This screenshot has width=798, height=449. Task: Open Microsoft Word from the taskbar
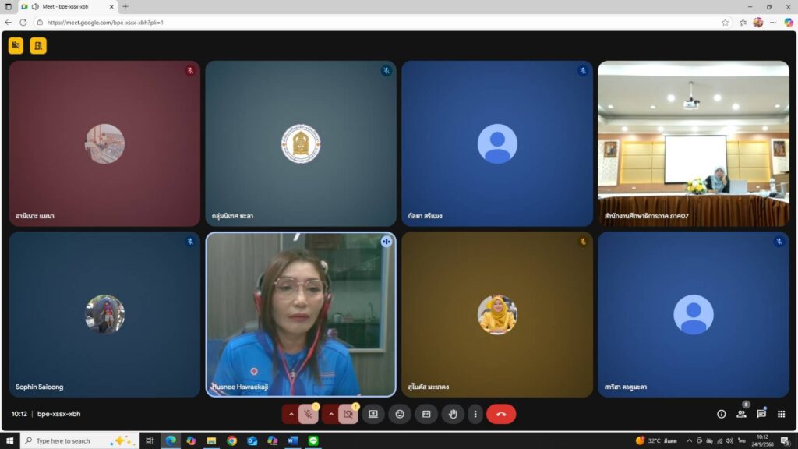click(x=292, y=440)
